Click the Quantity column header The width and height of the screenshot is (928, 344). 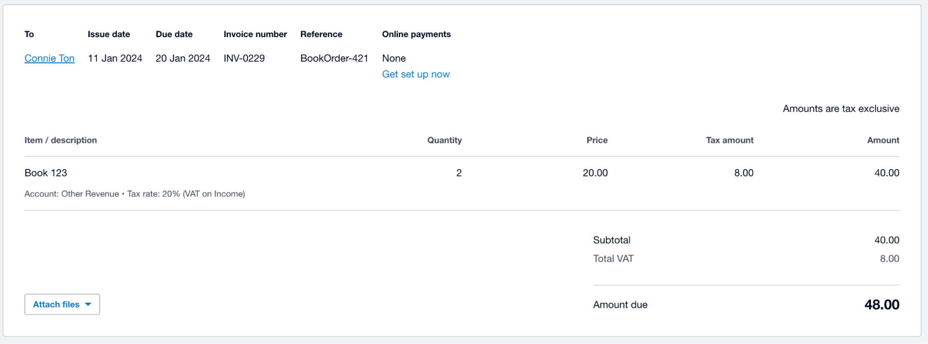(x=444, y=140)
